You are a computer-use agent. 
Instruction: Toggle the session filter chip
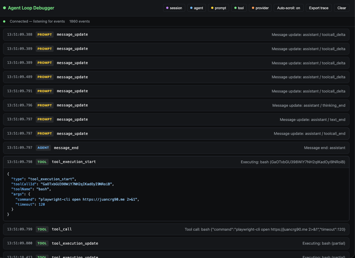pos(174,8)
